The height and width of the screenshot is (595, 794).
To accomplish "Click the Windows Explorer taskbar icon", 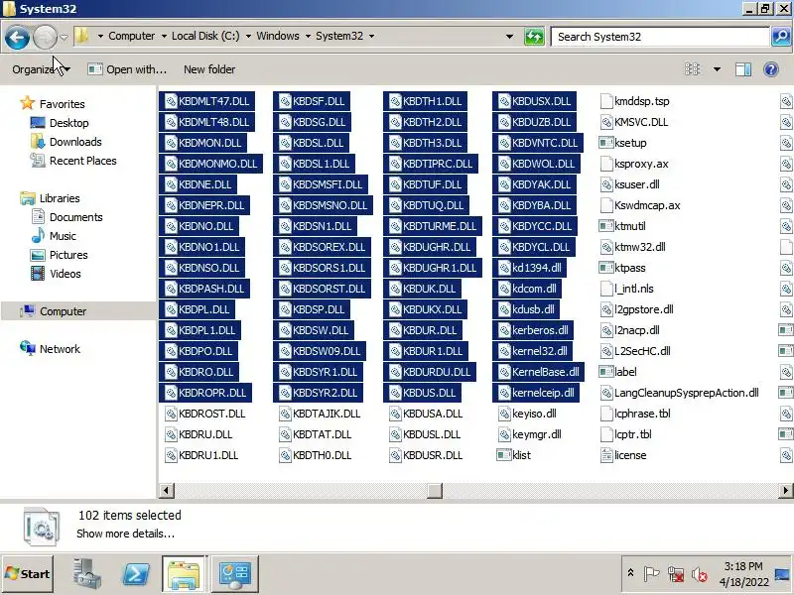I will [184, 574].
